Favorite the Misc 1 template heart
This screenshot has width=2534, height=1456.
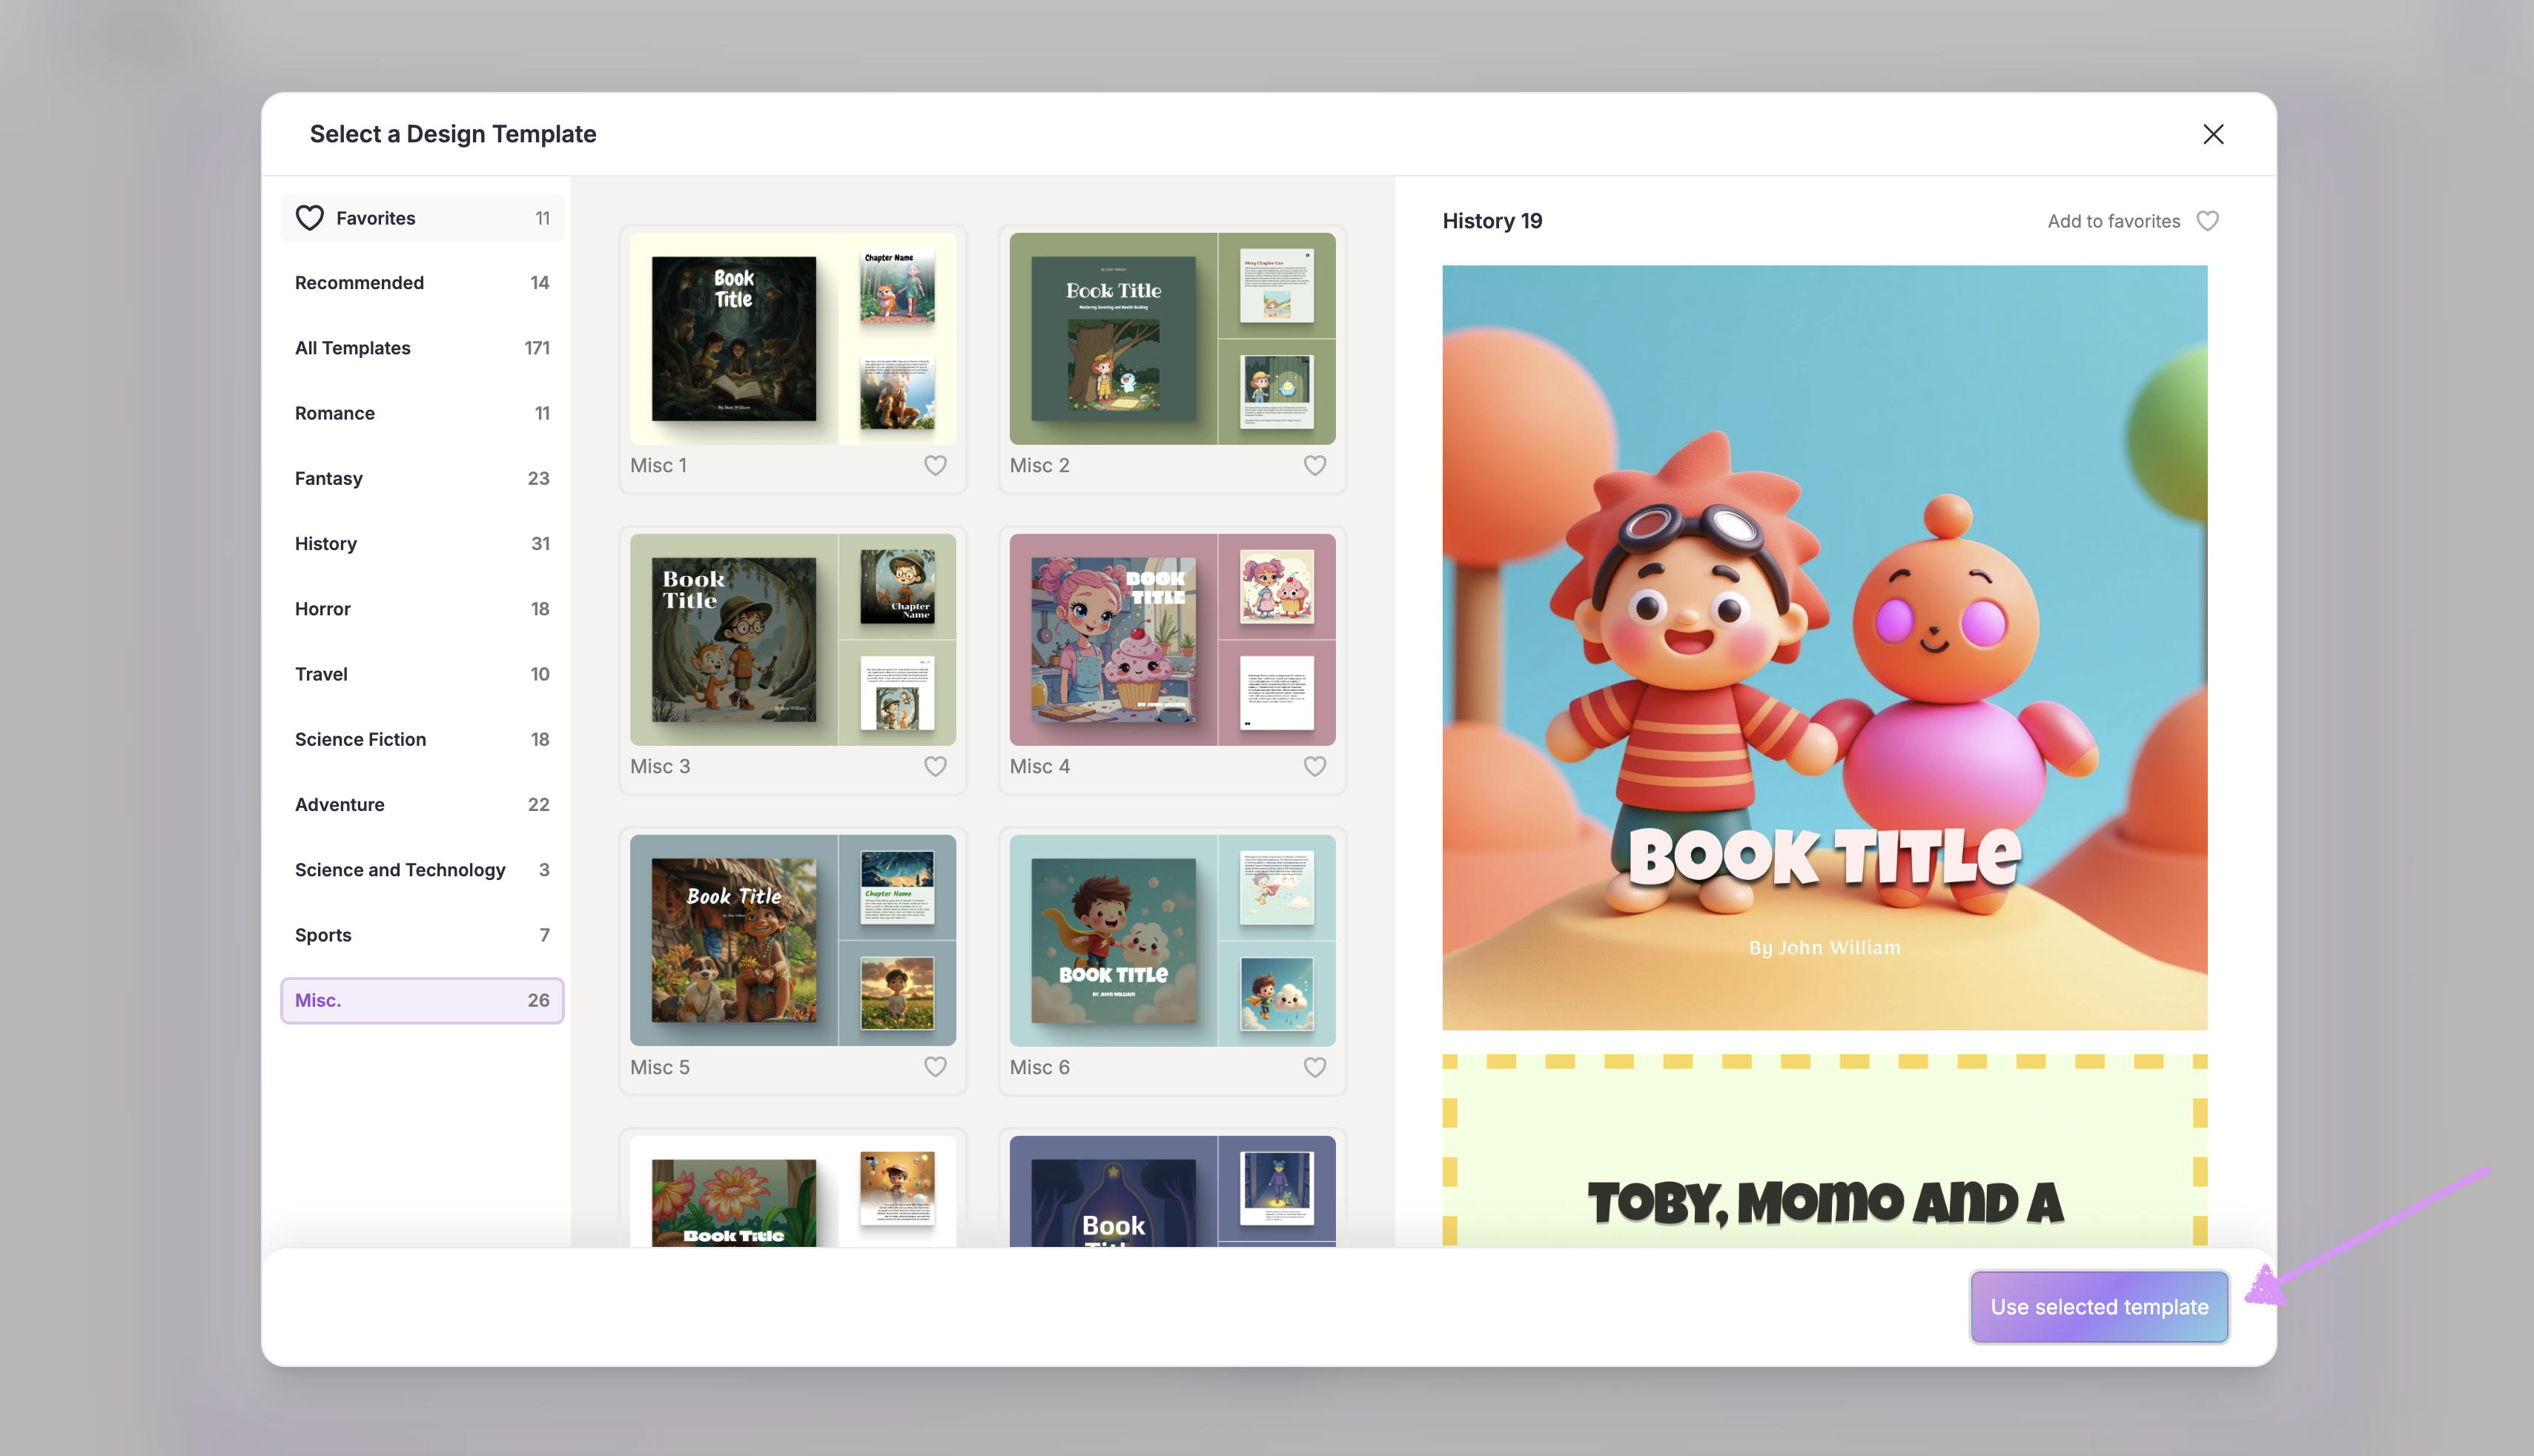935,465
